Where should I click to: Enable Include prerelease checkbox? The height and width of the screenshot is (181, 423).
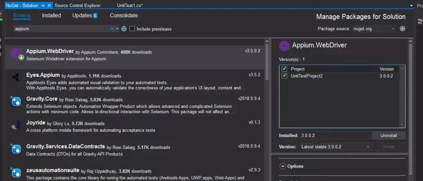click(132, 29)
